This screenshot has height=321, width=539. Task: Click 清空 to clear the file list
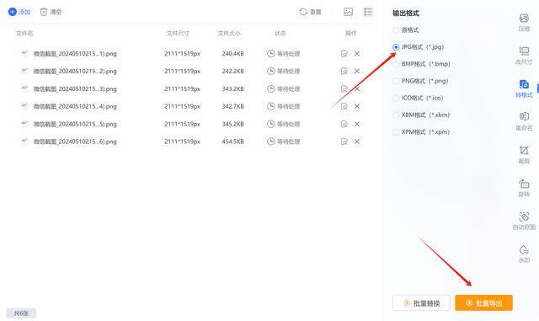pyautogui.click(x=51, y=12)
